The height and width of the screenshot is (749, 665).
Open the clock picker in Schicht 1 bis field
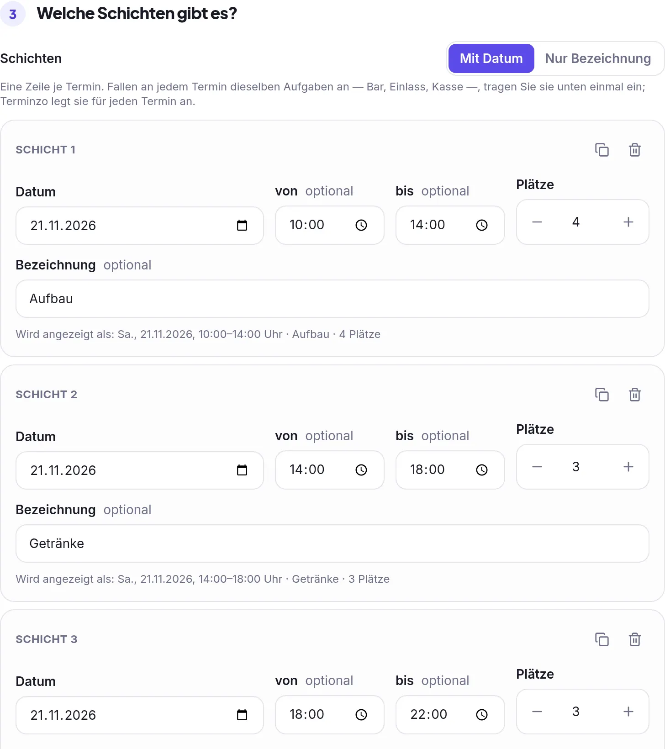tap(482, 225)
